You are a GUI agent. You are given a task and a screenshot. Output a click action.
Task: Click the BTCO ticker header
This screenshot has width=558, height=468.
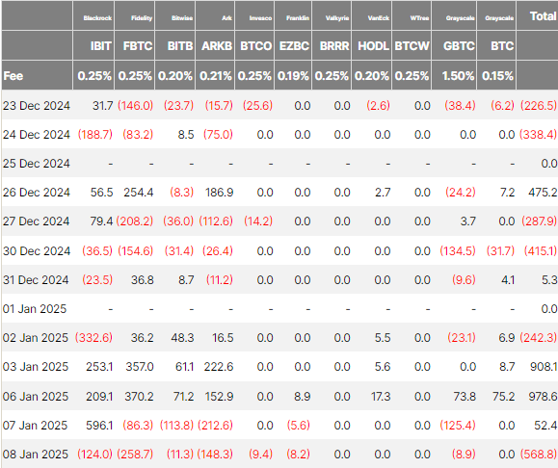(255, 46)
